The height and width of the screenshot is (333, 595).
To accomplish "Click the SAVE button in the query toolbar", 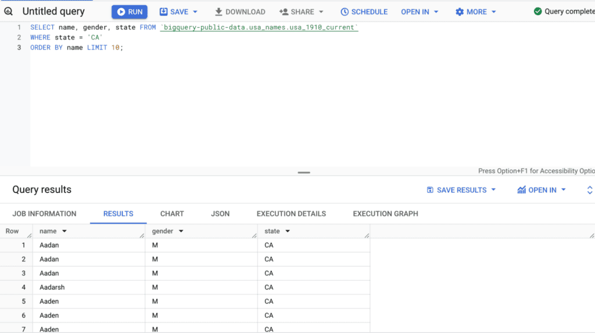I will point(174,12).
